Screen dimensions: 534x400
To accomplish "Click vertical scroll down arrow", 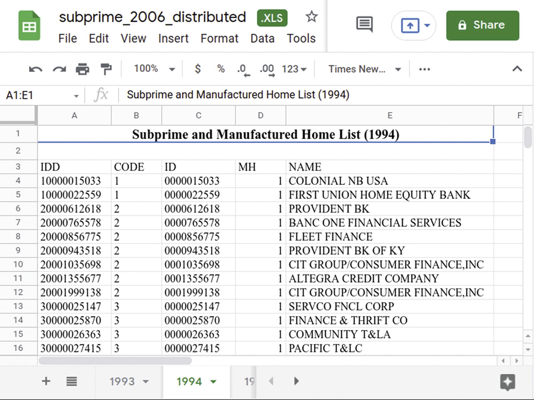I will (528, 349).
